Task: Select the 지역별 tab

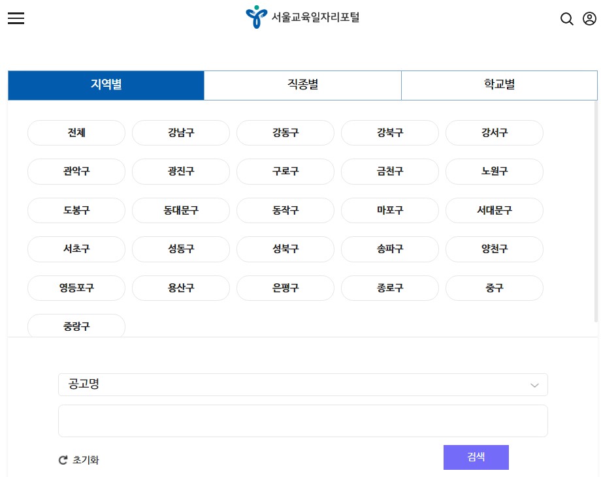Action: [x=106, y=85]
